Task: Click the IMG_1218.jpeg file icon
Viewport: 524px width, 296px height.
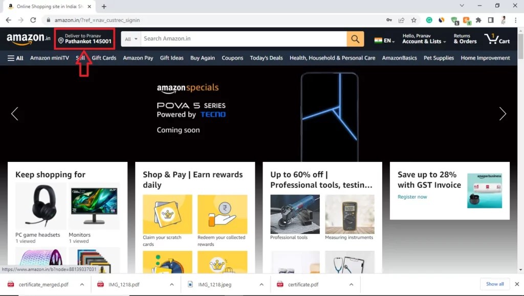Action: coord(190,284)
